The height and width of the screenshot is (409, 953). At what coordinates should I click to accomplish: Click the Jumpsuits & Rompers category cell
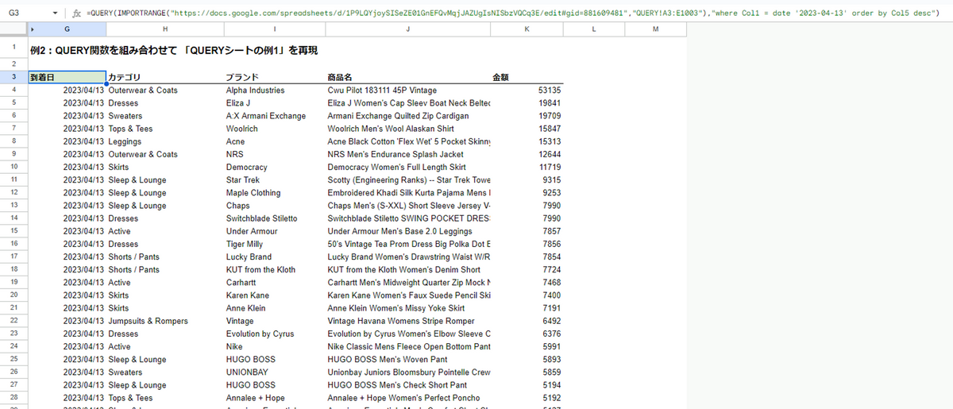(164, 321)
